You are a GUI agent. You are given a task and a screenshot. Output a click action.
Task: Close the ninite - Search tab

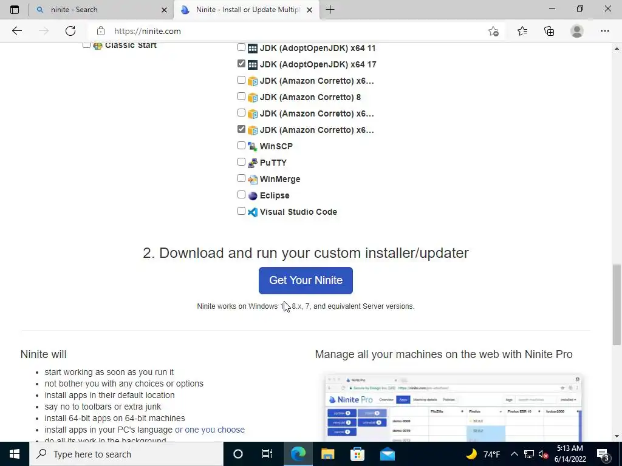(x=164, y=10)
